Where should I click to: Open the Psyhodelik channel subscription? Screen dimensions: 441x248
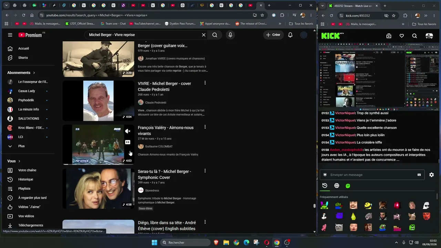pyautogui.click(x=28, y=100)
